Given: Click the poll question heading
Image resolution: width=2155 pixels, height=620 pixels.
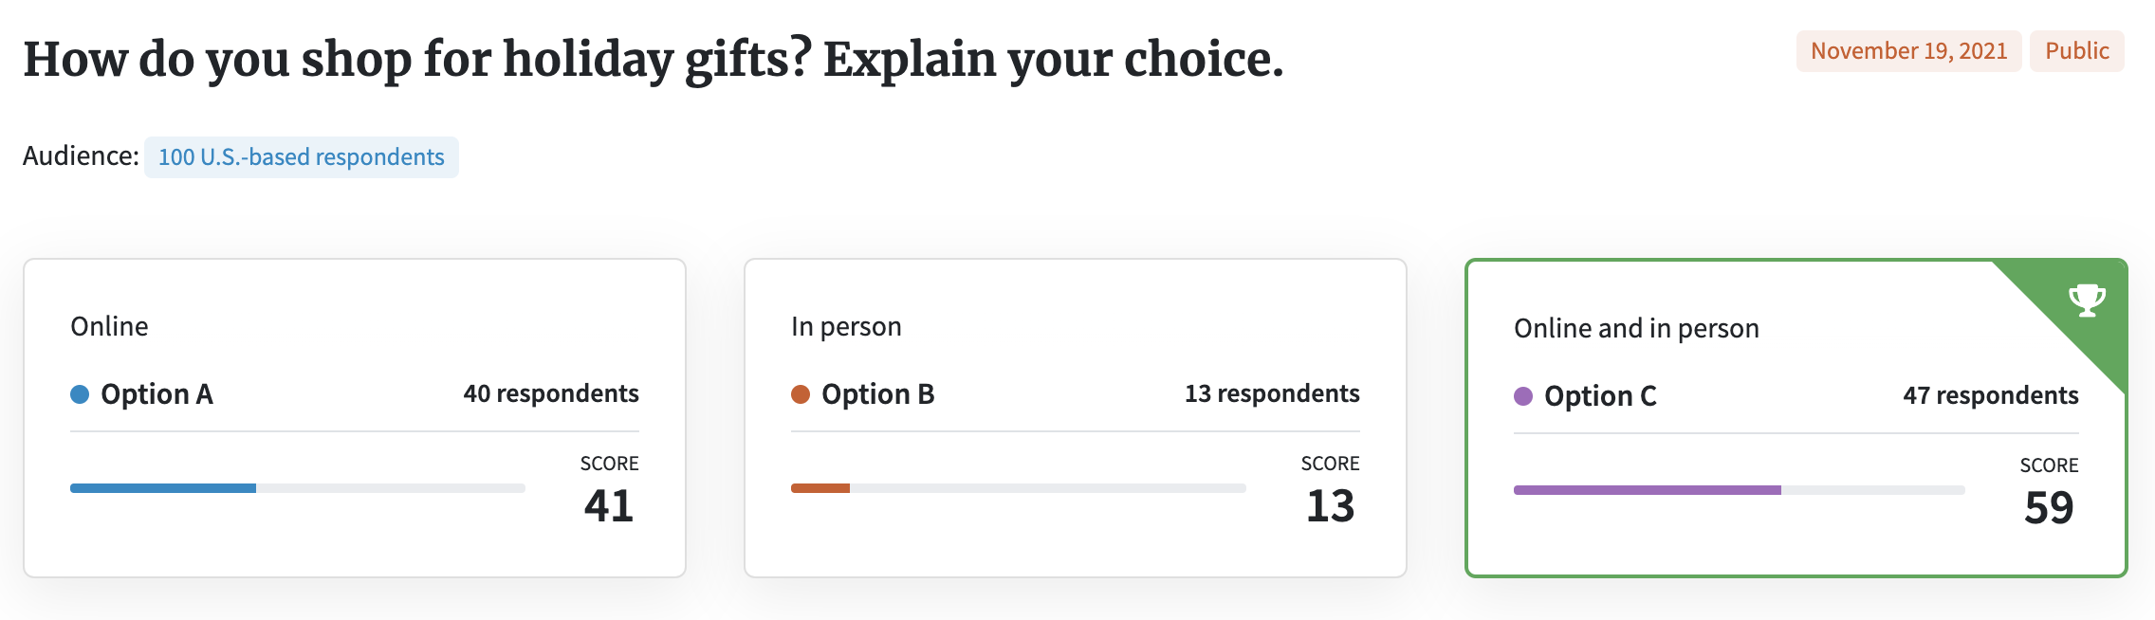Looking at the screenshot, I should pos(654,59).
